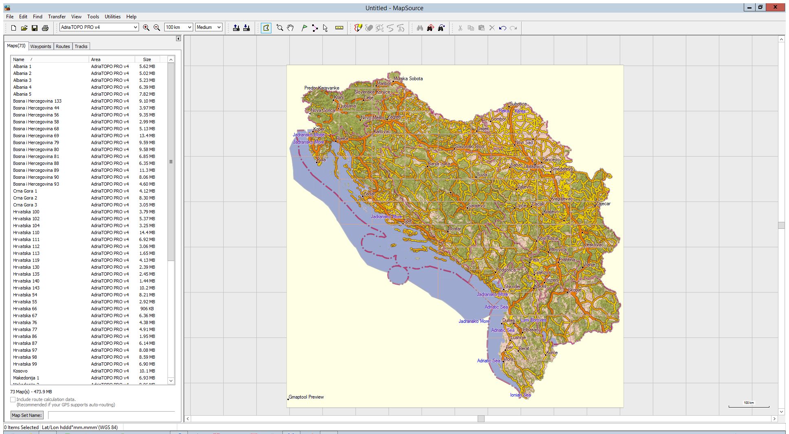Click the Undo arrow icon
This screenshot has width=789, height=434.
[x=502, y=28]
